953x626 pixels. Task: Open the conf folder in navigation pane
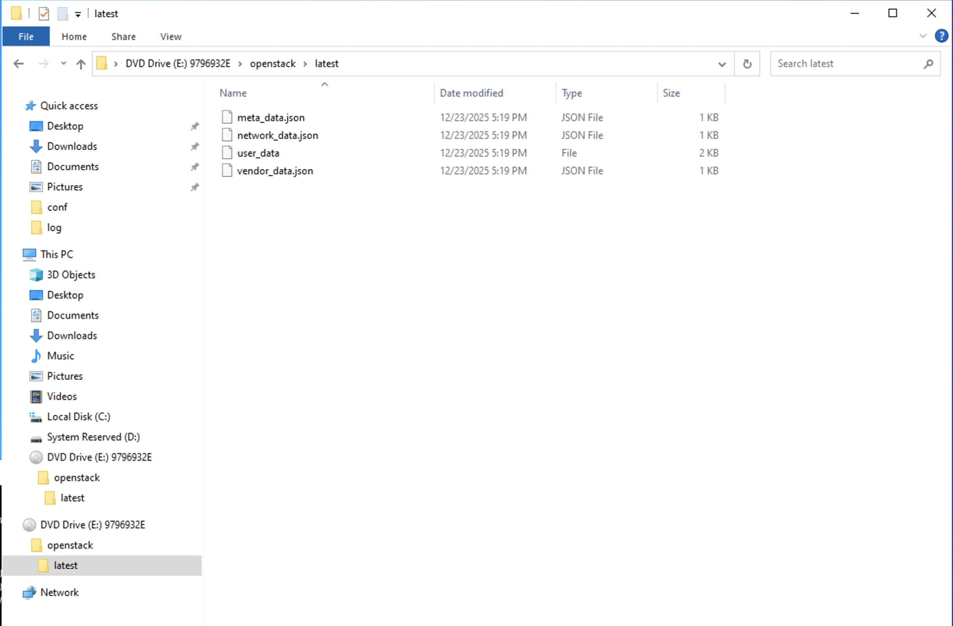click(57, 207)
